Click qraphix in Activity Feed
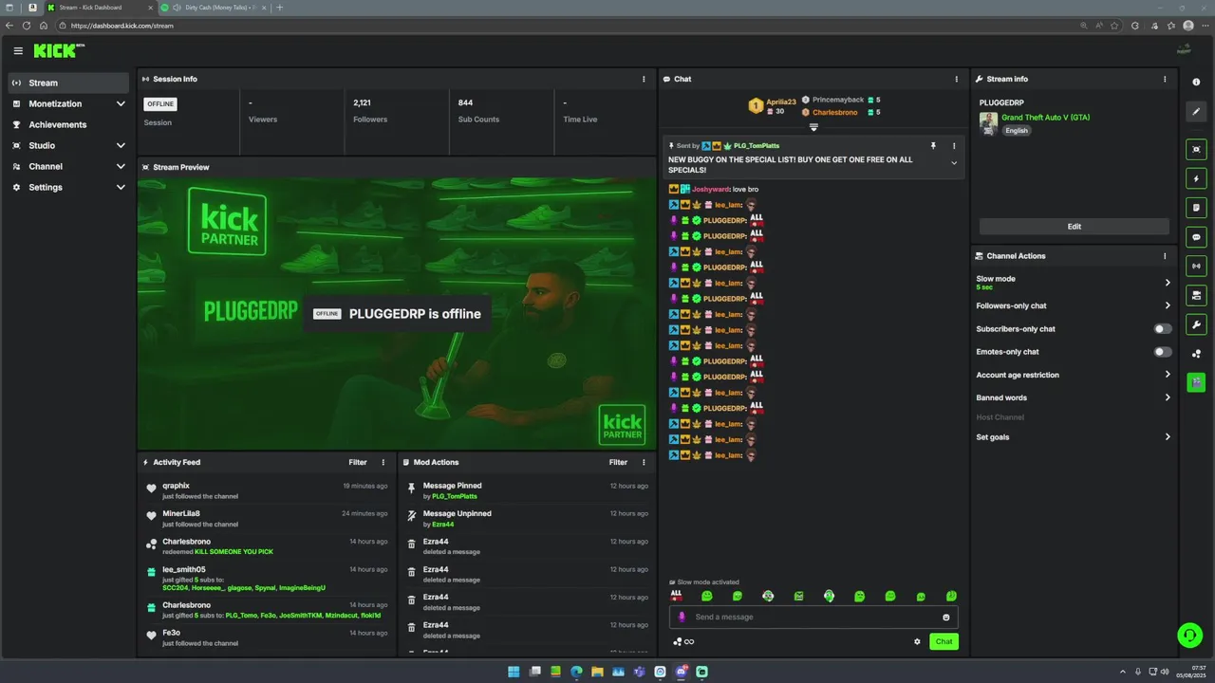This screenshot has height=683, width=1215. coord(176,486)
